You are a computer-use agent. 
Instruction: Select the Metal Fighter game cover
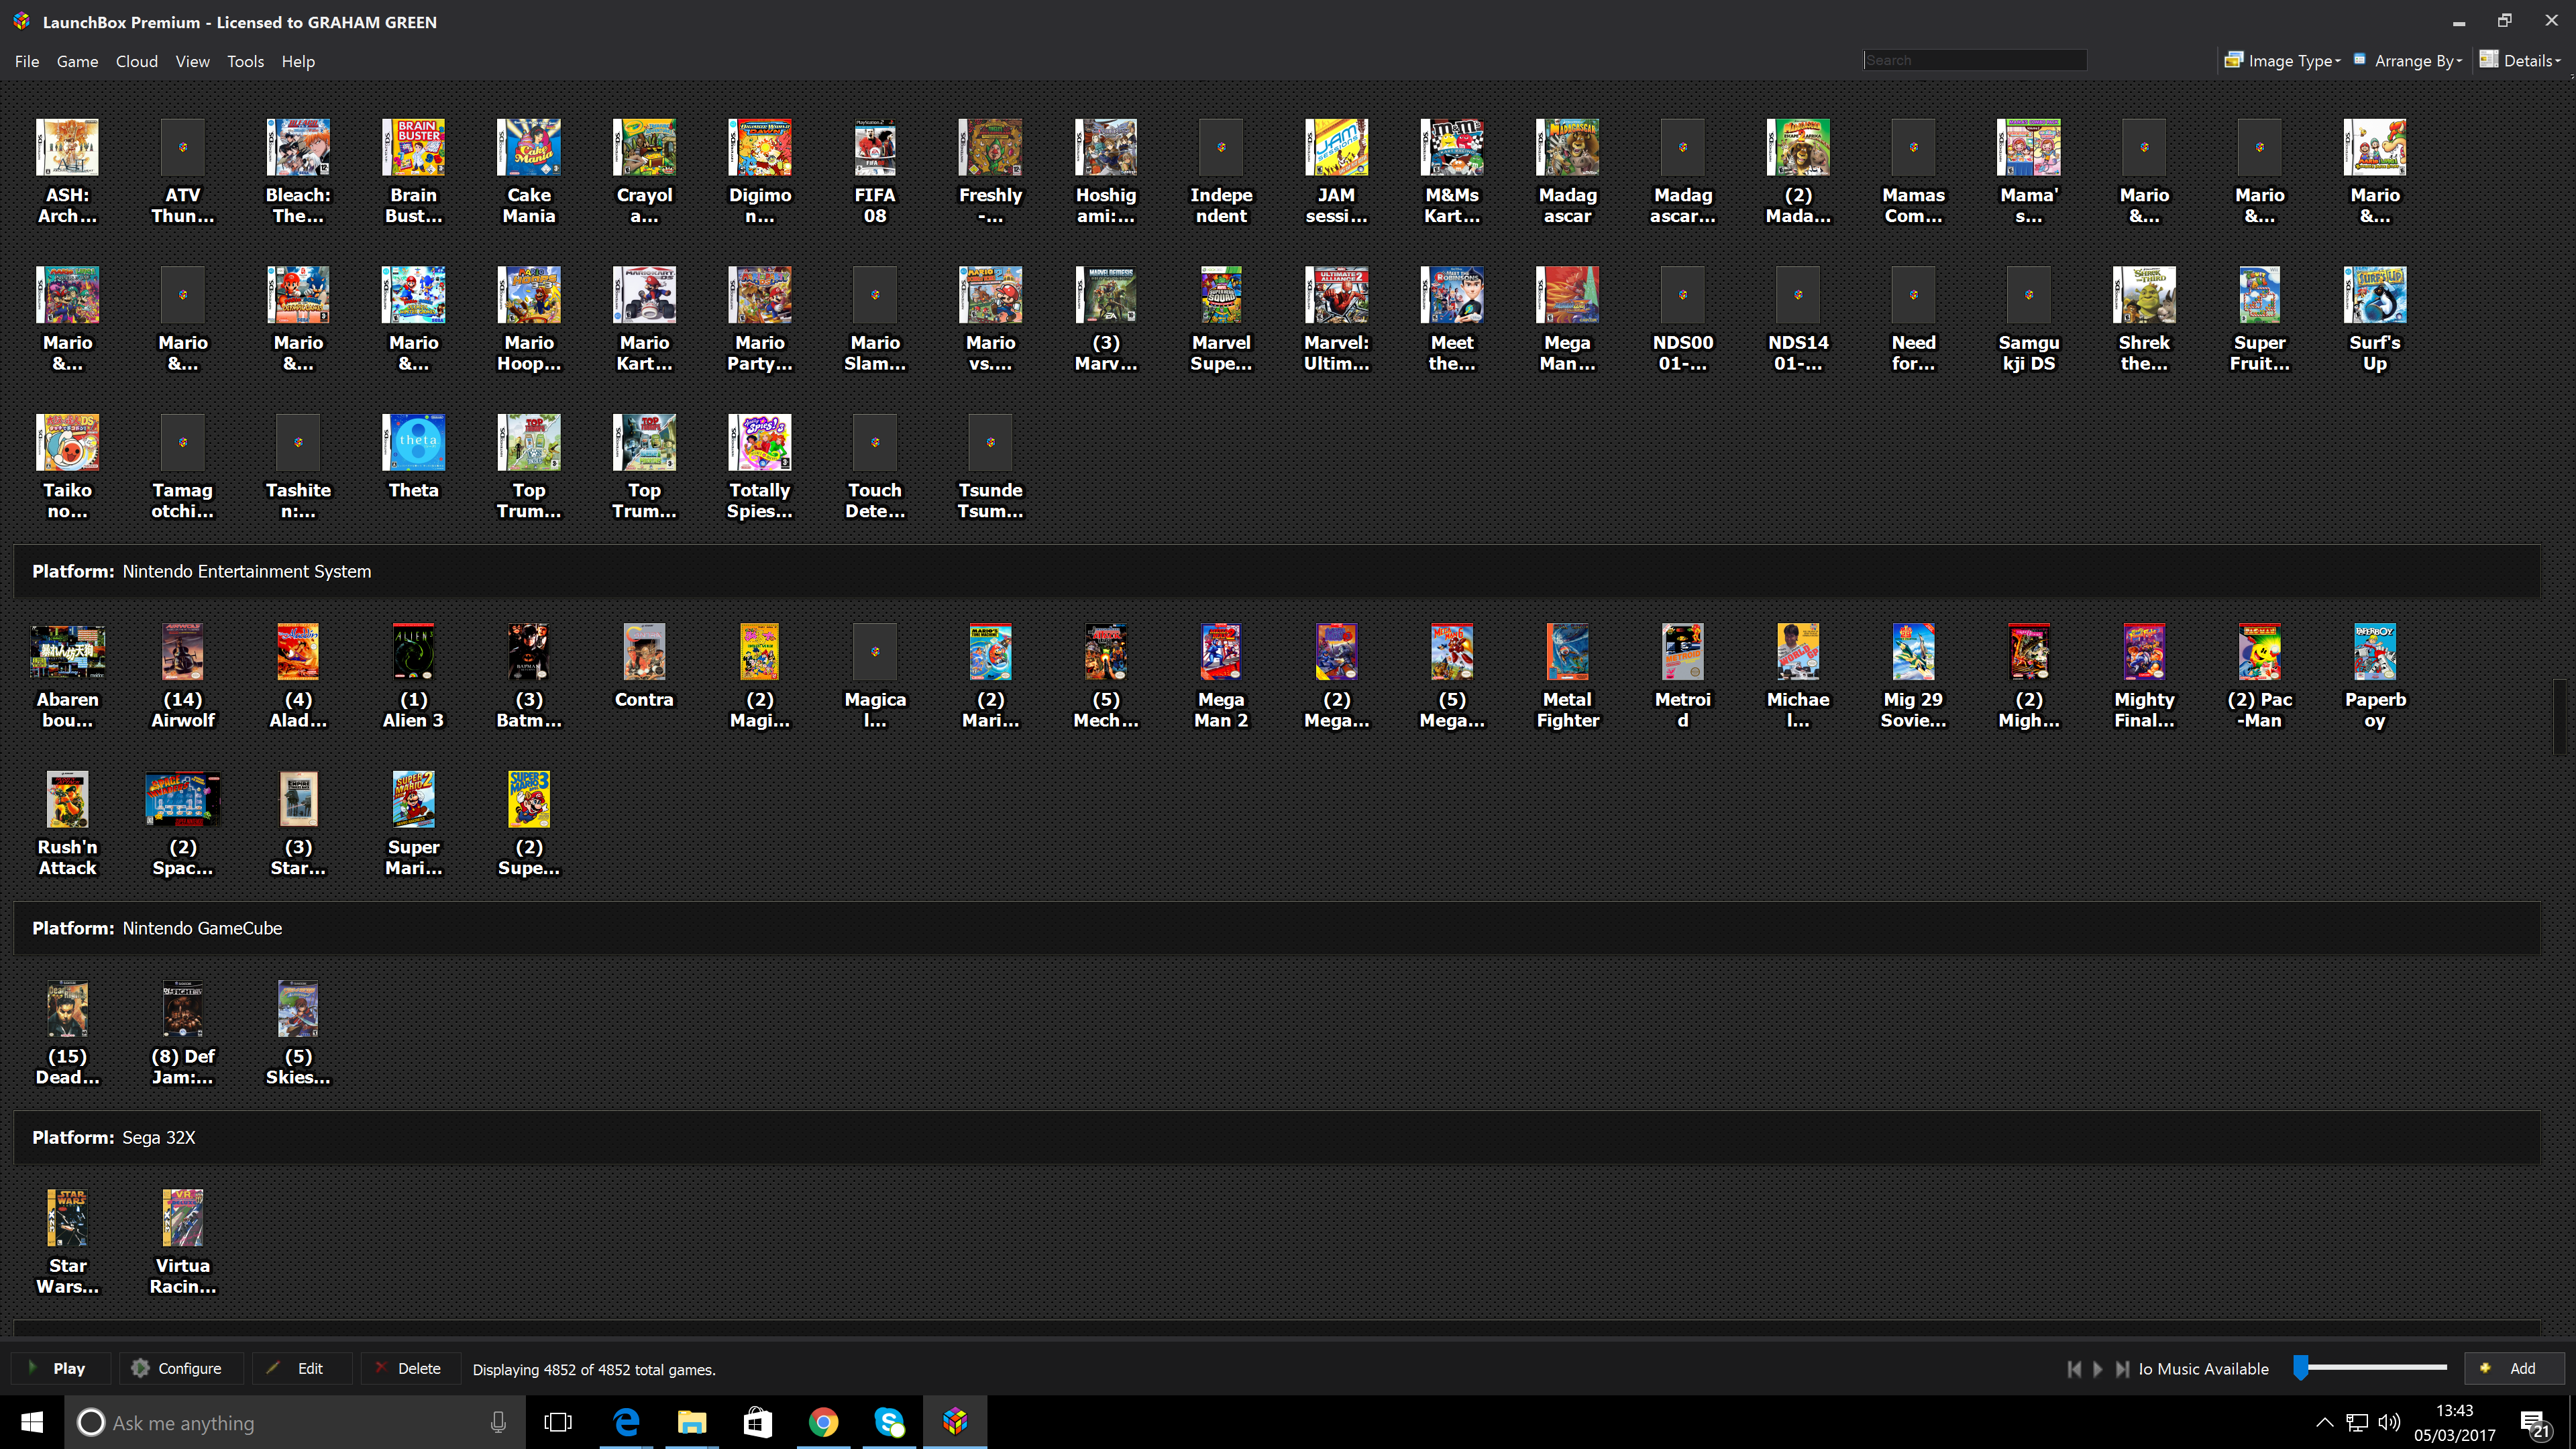pos(1567,651)
